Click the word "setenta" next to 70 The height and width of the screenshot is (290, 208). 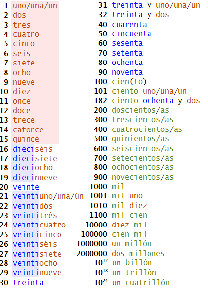pos(127,53)
